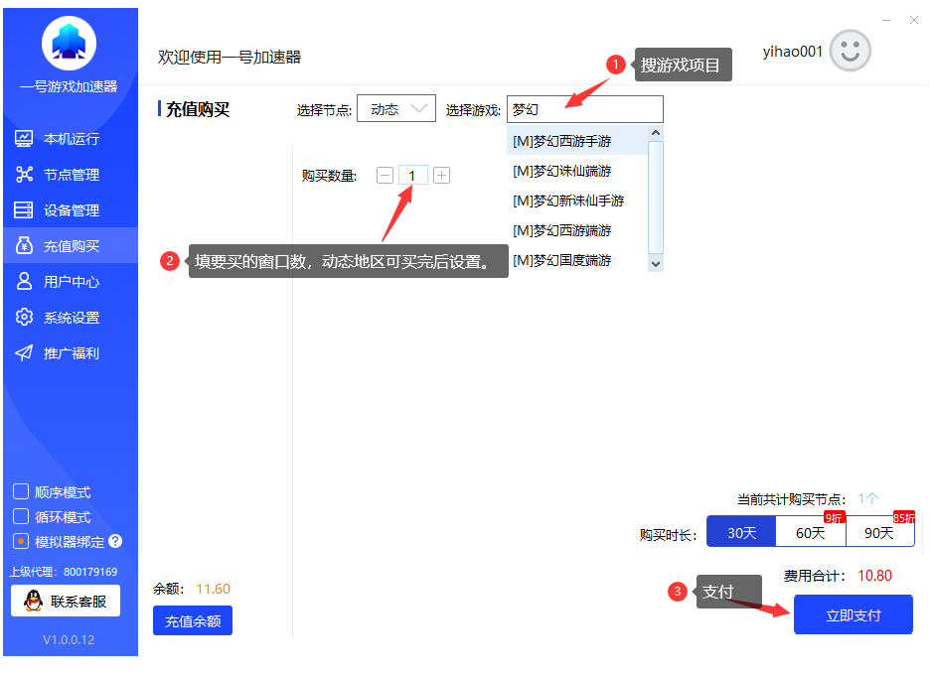The width and height of the screenshot is (932, 675).
Task: Click the 上级代理: 800179169 text
Action: tap(64, 572)
